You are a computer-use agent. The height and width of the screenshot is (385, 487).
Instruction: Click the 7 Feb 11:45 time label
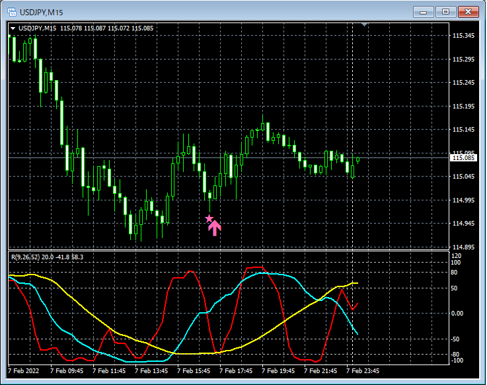109,370
